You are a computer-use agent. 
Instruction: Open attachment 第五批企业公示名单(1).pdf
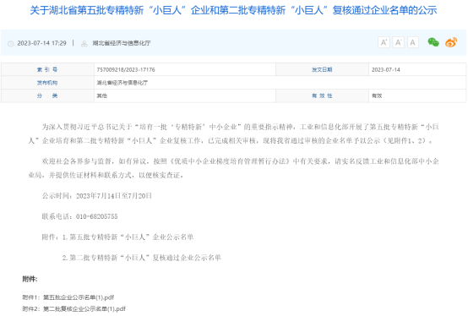click(79, 297)
